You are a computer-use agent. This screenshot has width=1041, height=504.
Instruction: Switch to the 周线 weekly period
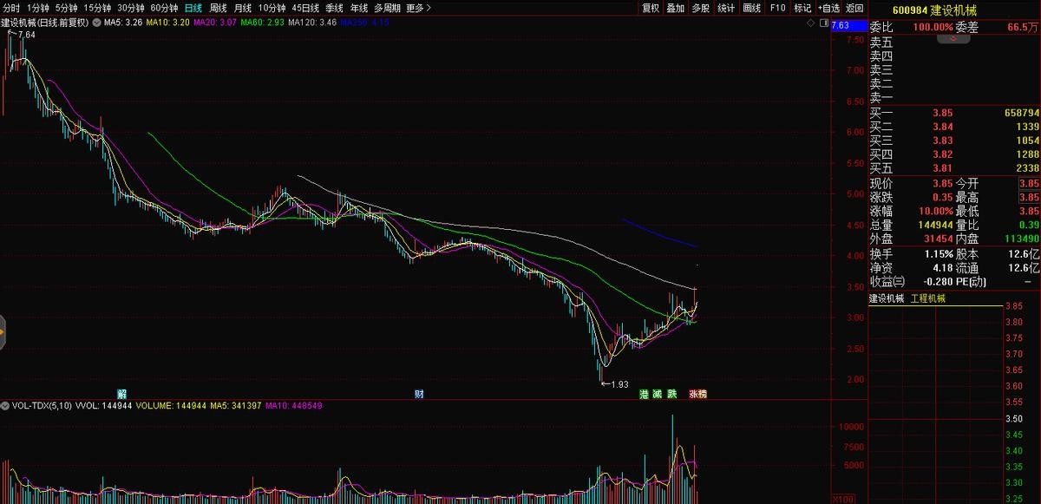tap(219, 8)
